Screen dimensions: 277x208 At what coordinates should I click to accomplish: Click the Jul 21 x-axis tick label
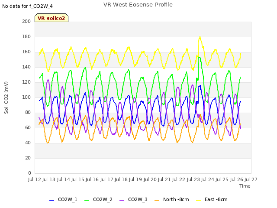point(164,179)
